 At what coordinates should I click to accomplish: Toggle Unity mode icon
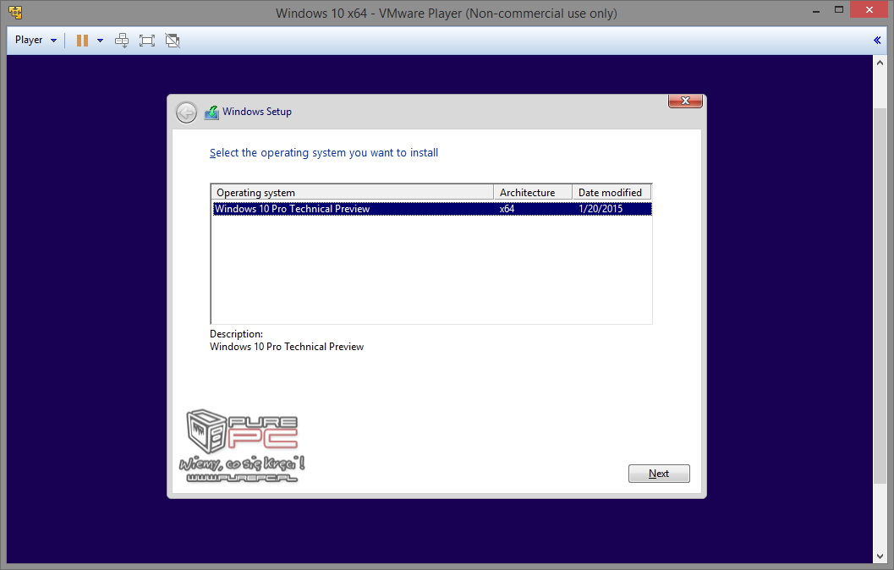173,40
